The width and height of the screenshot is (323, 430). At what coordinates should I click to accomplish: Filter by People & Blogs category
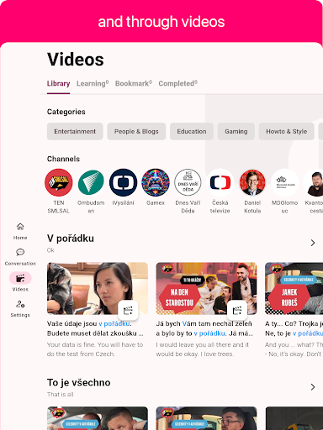click(x=136, y=131)
